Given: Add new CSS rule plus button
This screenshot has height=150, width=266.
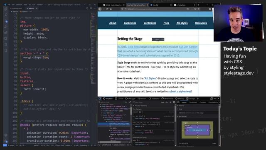Looking at the screenshot, I should (x=170, y=102).
